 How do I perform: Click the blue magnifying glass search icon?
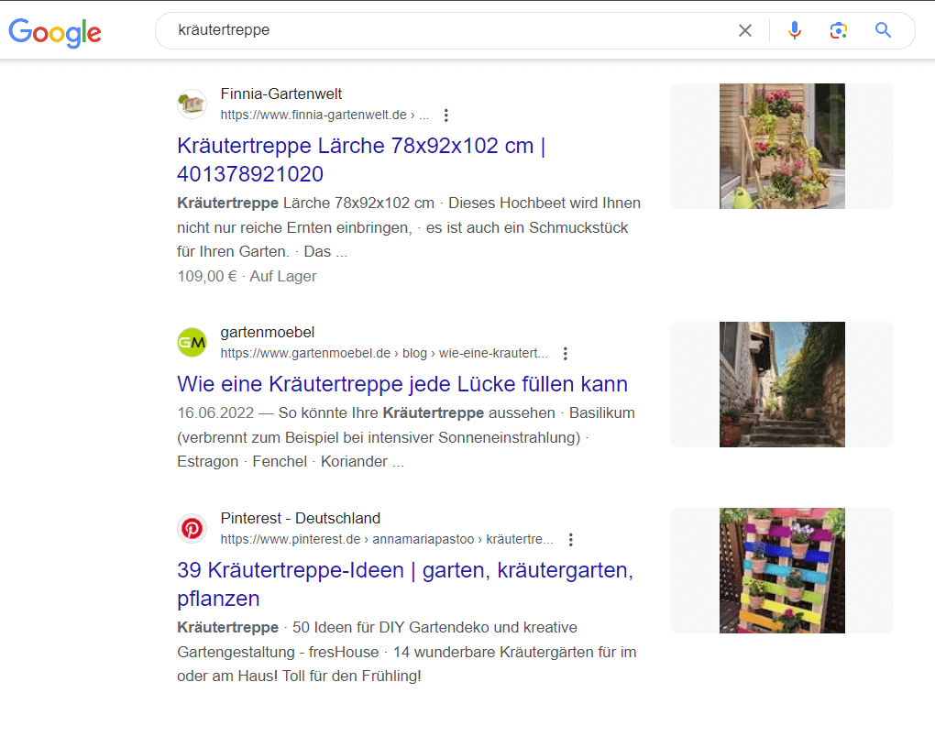pyautogui.click(x=883, y=31)
